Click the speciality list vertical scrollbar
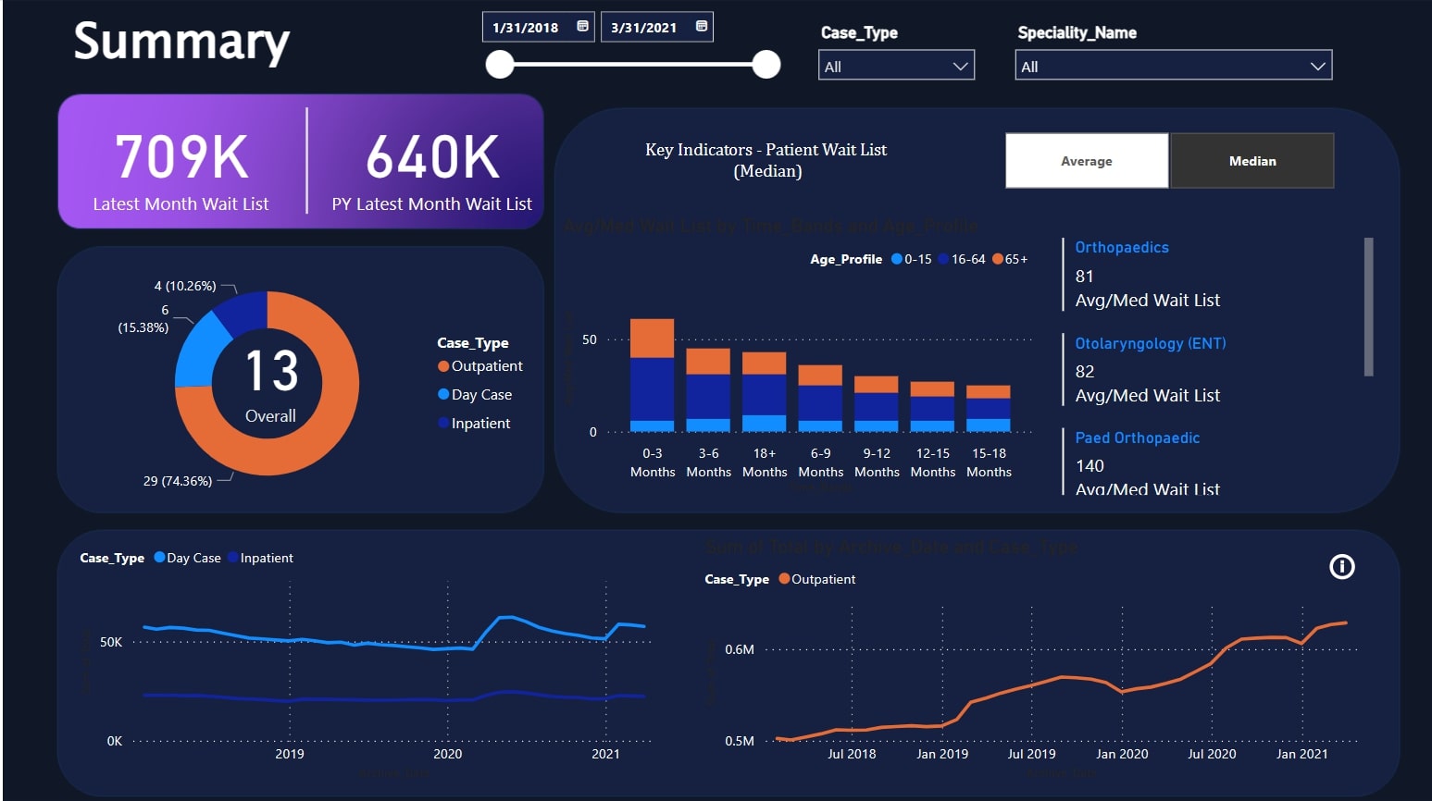 (1368, 307)
